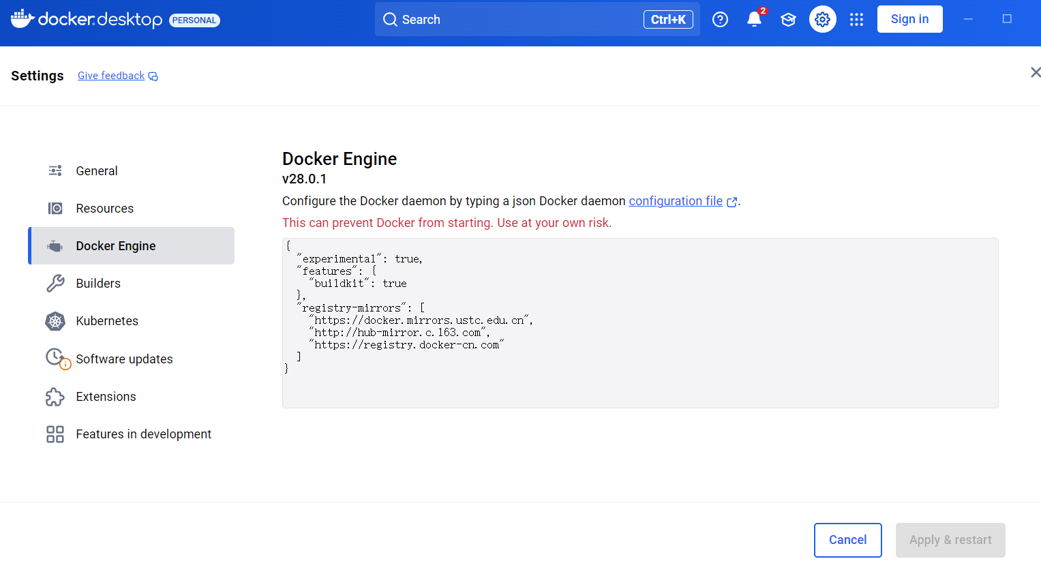Open the configuration file link
Screen dimensions: 1041x574
(676, 201)
